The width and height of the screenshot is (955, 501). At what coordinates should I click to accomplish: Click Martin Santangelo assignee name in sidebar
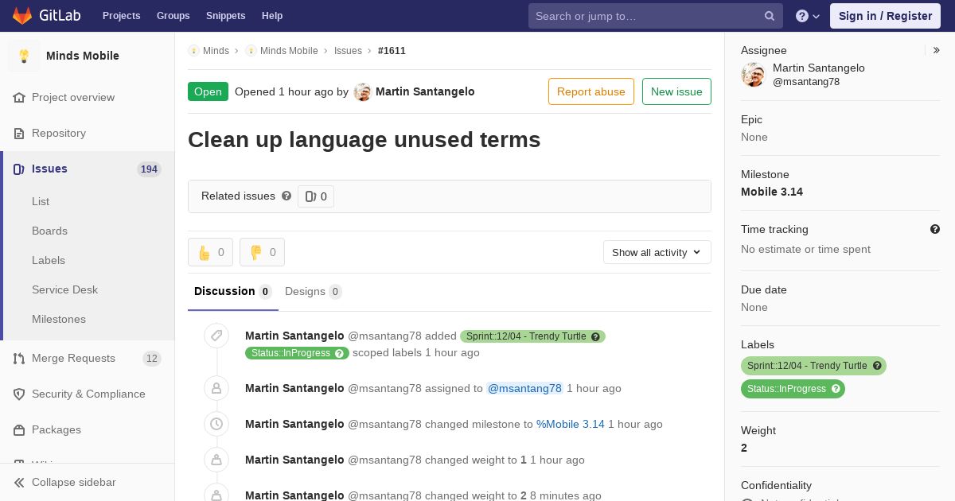pyautogui.click(x=819, y=68)
